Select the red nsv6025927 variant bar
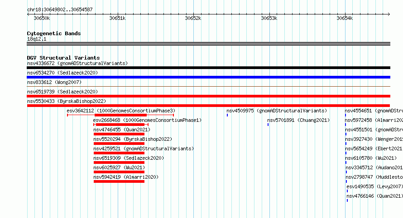Viewport: 403px width, 218px height. pyautogui.click(x=119, y=172)
